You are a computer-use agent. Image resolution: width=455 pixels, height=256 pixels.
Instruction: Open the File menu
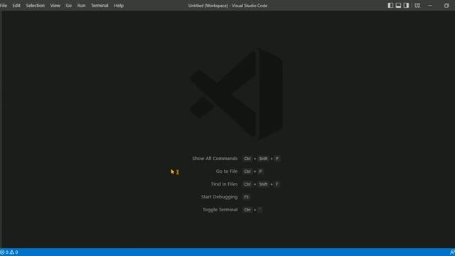point(4,6)
